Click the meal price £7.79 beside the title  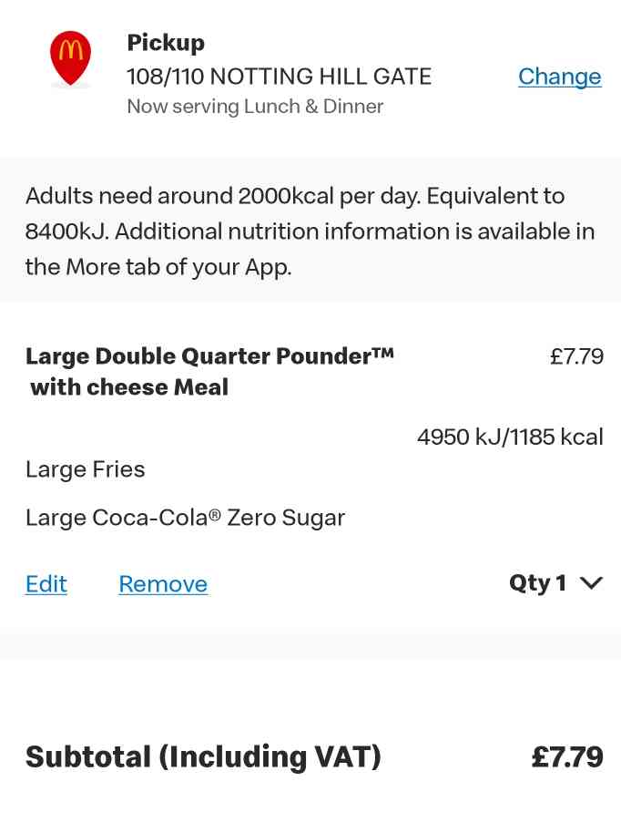pyautogui.click(x=576, y=356)
